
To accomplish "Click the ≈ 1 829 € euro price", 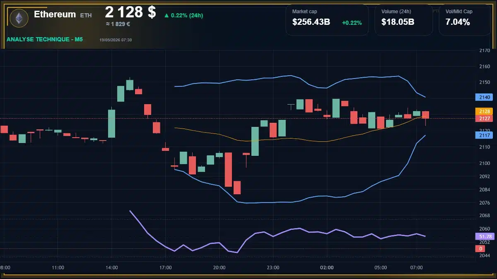I will coord(118,24).
